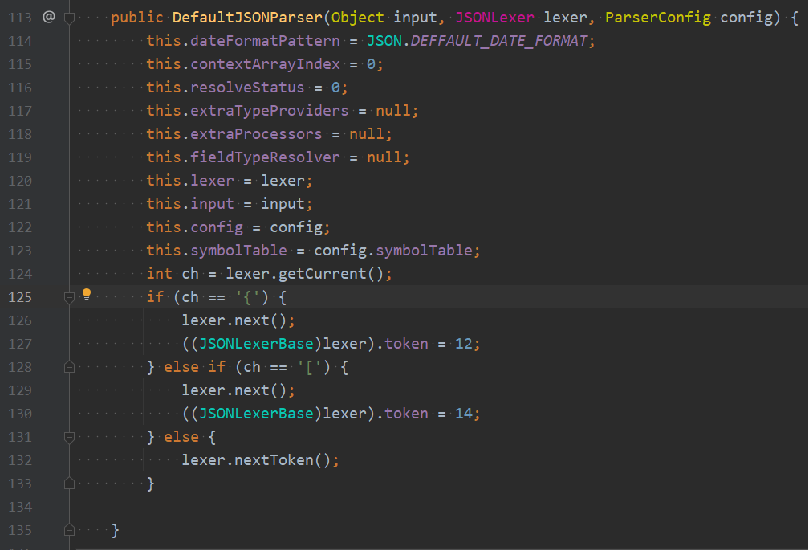
Task: Collapse the if block fold at line 125
Action: click(x=69, y=297)
